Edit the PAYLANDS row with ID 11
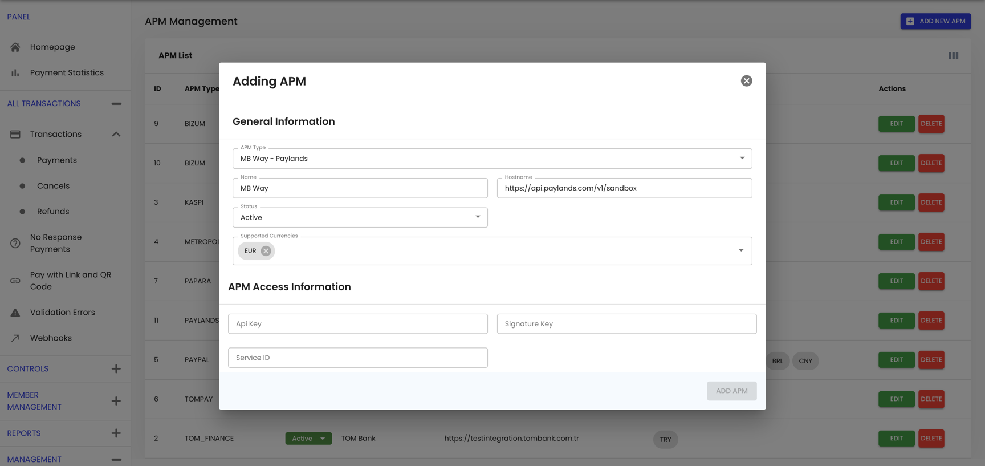The height and width of the screenshot is (466, 985). pyautogui.click(x=897, y=321)
